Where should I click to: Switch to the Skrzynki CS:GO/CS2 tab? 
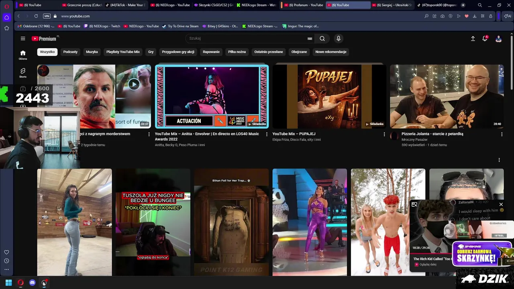[213, 5]
